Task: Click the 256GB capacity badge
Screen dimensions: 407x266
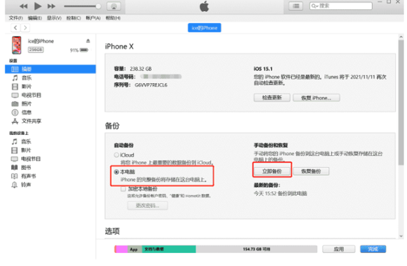Action: [35, 50]
